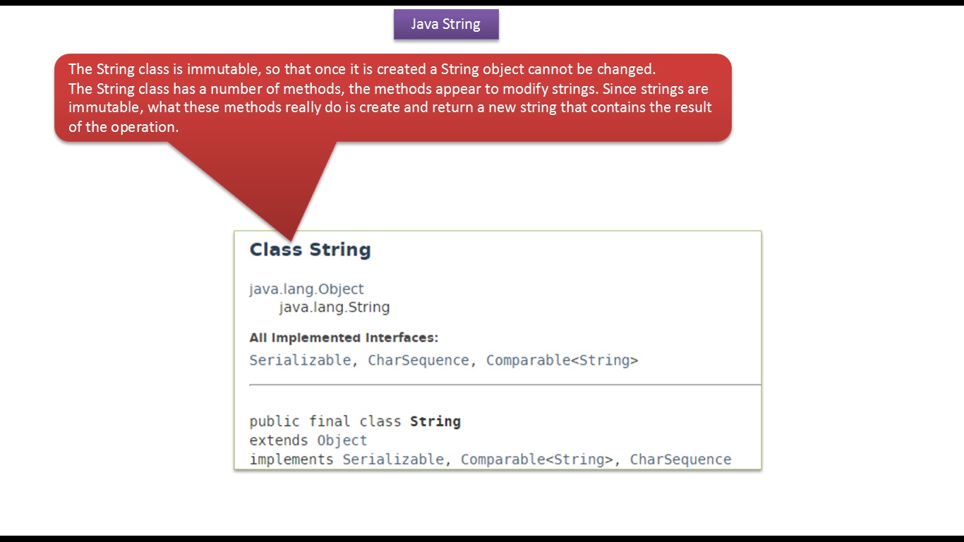Click the word implements in the declaration
Screen dimensions: 964x542
291,459
